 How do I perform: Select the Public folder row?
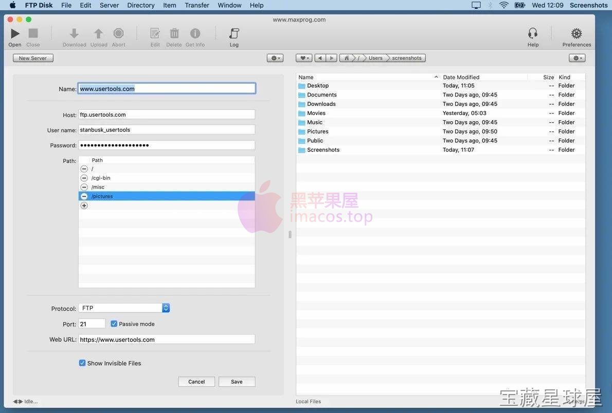coord(441,141)
